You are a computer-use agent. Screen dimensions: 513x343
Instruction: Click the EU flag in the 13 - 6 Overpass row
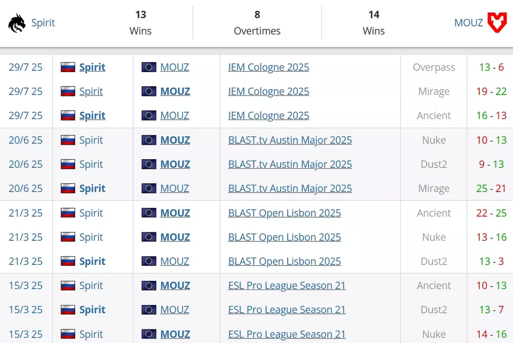[x=149, y=67]
